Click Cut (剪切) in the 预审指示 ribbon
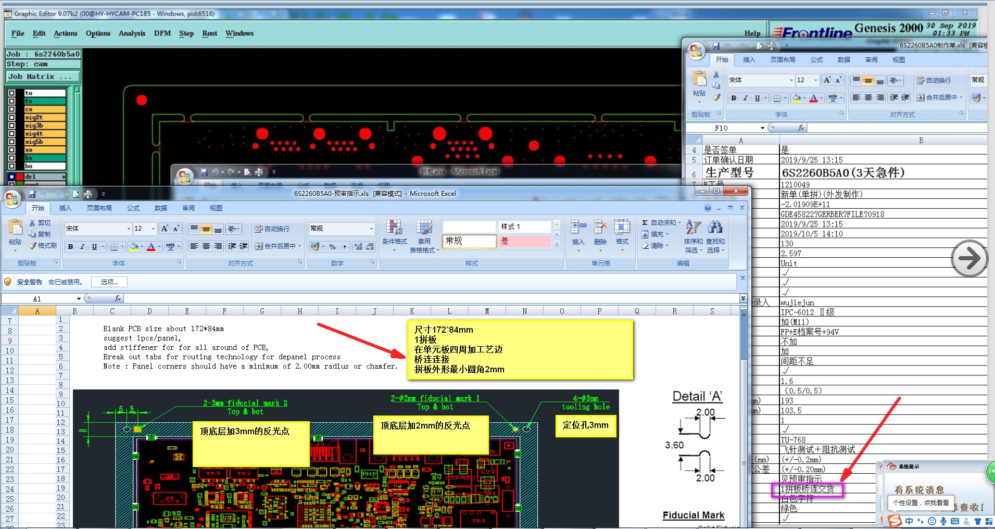Image resolution: width=995 pixels, height=529 pixels. [40, 223]
